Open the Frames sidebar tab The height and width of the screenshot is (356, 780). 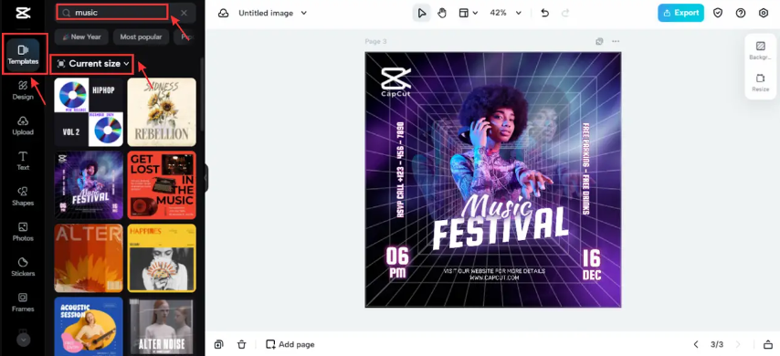tap(23, 302)
